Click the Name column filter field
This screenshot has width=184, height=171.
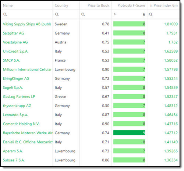click(27, 14)
